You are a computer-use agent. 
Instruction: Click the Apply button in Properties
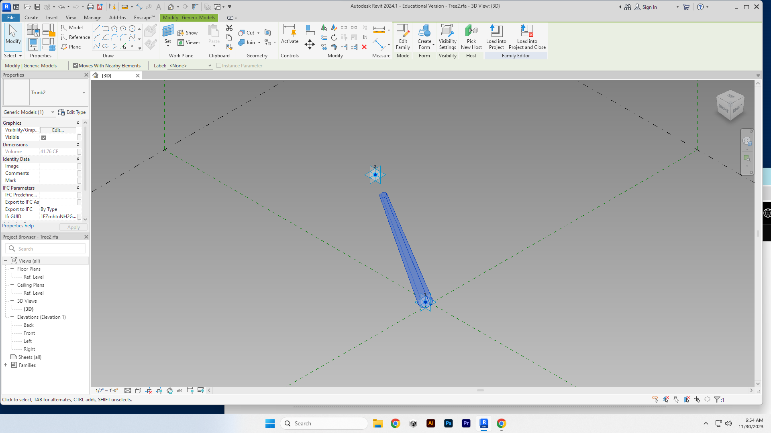click(73, 227)
